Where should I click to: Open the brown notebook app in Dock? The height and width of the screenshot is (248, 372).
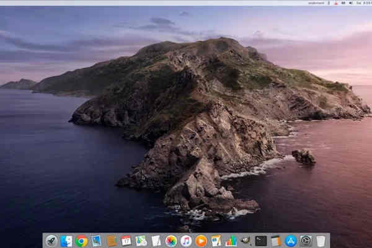pyautogui.click(x=112, y=241)
